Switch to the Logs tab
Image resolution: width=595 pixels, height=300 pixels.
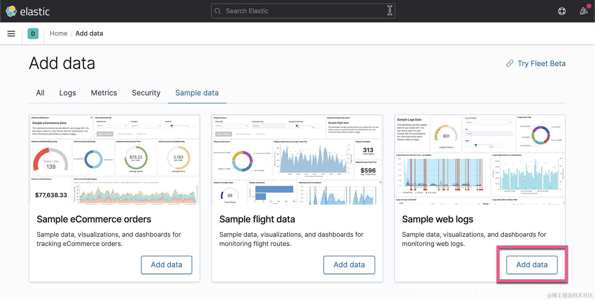[68, 93]
